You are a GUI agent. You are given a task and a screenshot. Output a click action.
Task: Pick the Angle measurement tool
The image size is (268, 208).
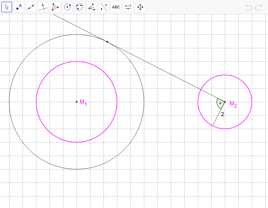coord(92,7)
